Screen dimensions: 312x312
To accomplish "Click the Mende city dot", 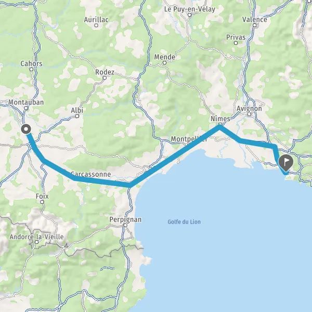I will click(x=164, y=63).
